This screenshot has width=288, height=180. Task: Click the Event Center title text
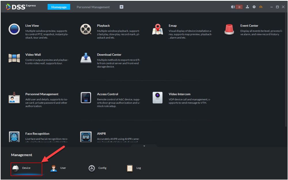click(249, 26)
